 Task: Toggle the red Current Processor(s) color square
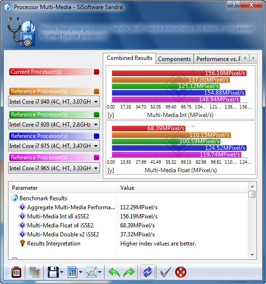point(97,72)
